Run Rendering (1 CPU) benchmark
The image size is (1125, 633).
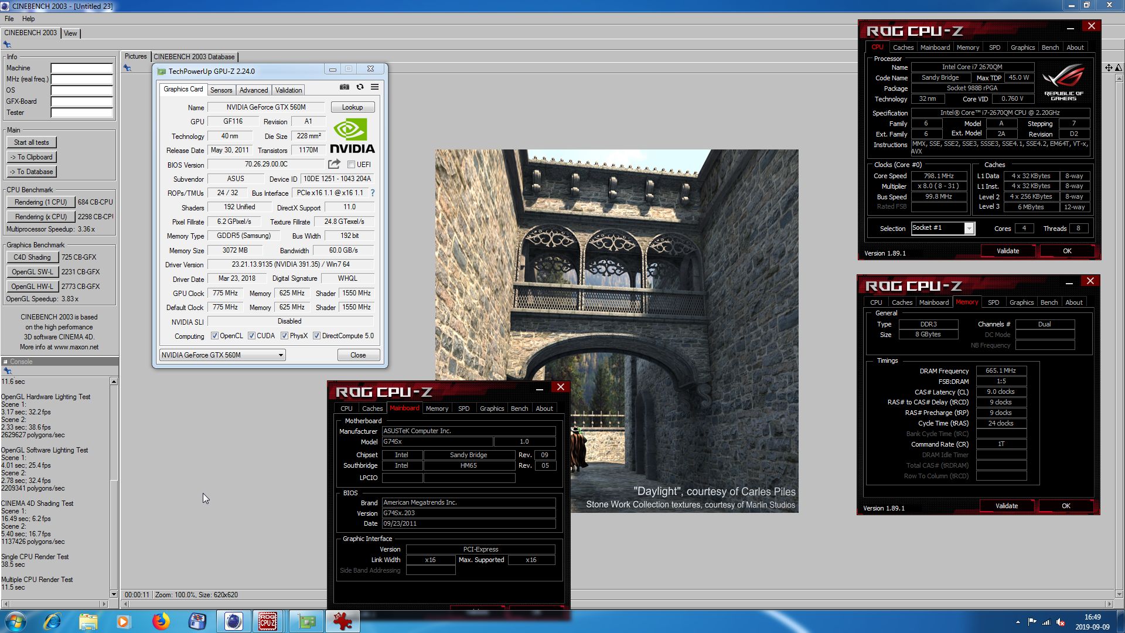(x=41, y=202)
